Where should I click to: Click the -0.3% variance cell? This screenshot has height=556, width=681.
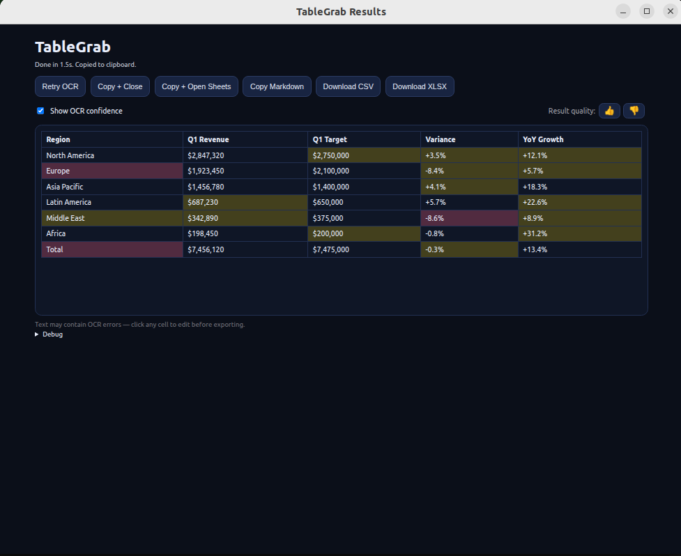pyautogui.click(x=469, y=249)
